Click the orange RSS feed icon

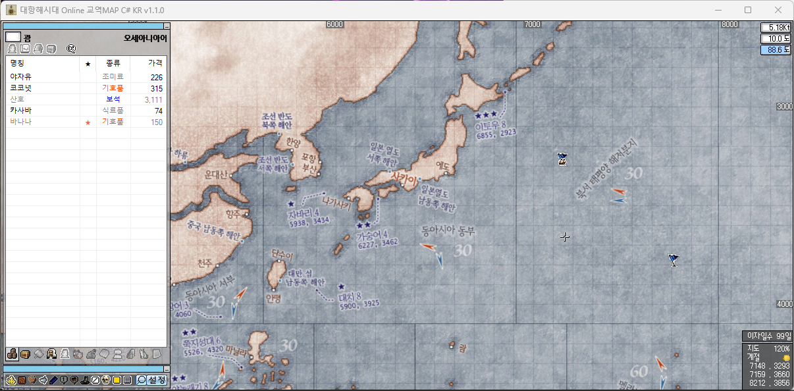pos(21,380)
